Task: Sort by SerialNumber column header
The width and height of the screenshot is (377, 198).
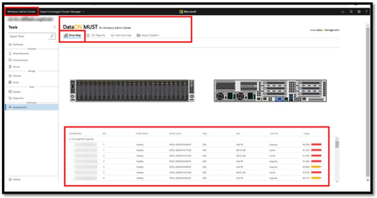Action: [x=75, y=133]
